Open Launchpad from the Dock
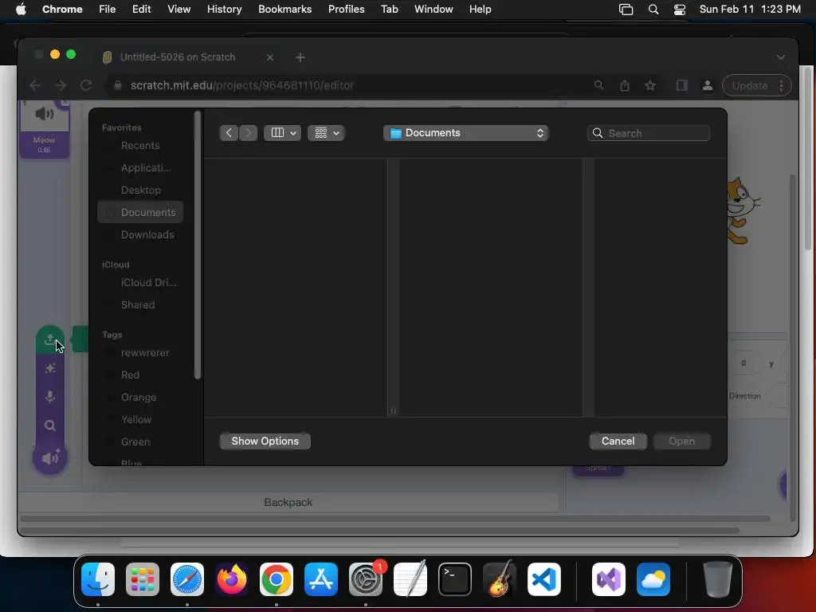The height and width of the screenshot is (612, 816). 143,579
